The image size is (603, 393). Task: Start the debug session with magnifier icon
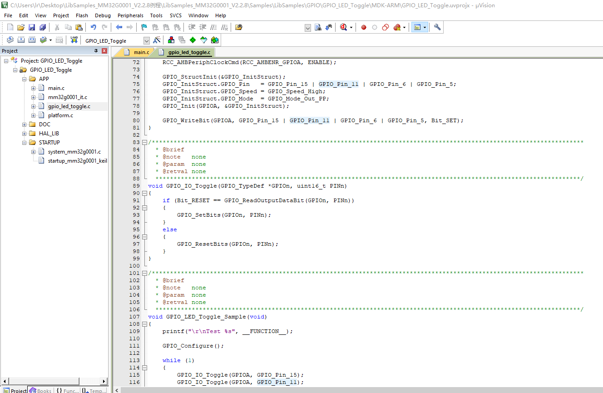click(x=344, y=27)
